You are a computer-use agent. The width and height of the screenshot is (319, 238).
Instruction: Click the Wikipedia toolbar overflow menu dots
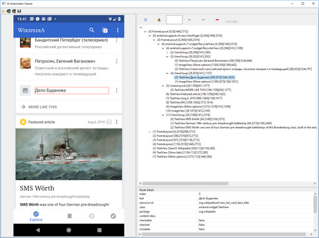pyautogui.click(x=118, y=30)
